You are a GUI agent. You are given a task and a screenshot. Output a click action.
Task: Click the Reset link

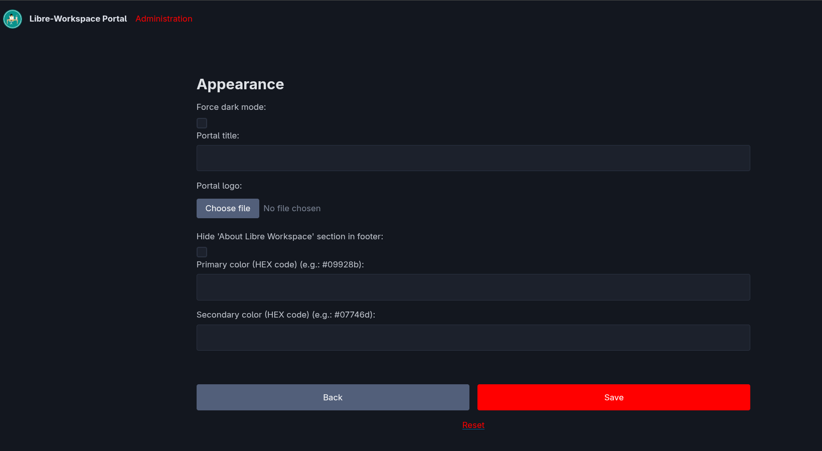tap(473, 425)
